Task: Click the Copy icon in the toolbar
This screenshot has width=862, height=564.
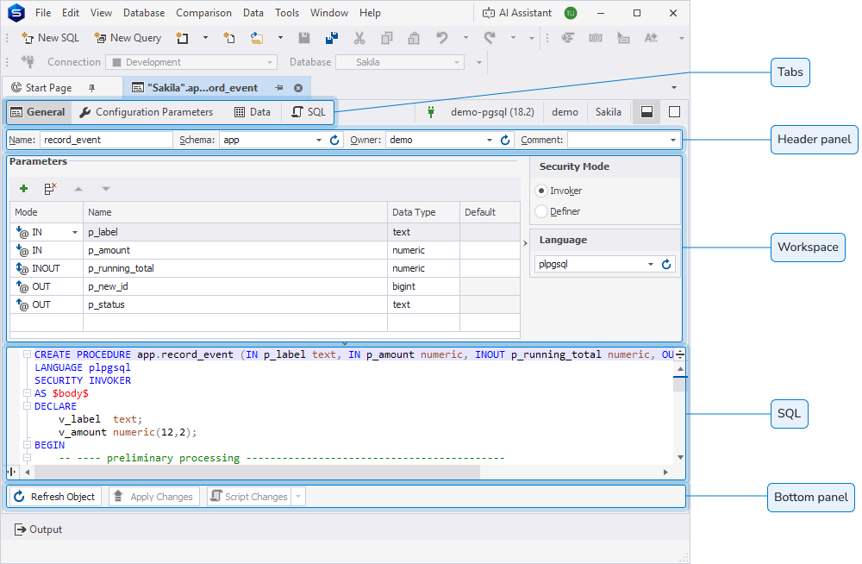Action: 387,38
